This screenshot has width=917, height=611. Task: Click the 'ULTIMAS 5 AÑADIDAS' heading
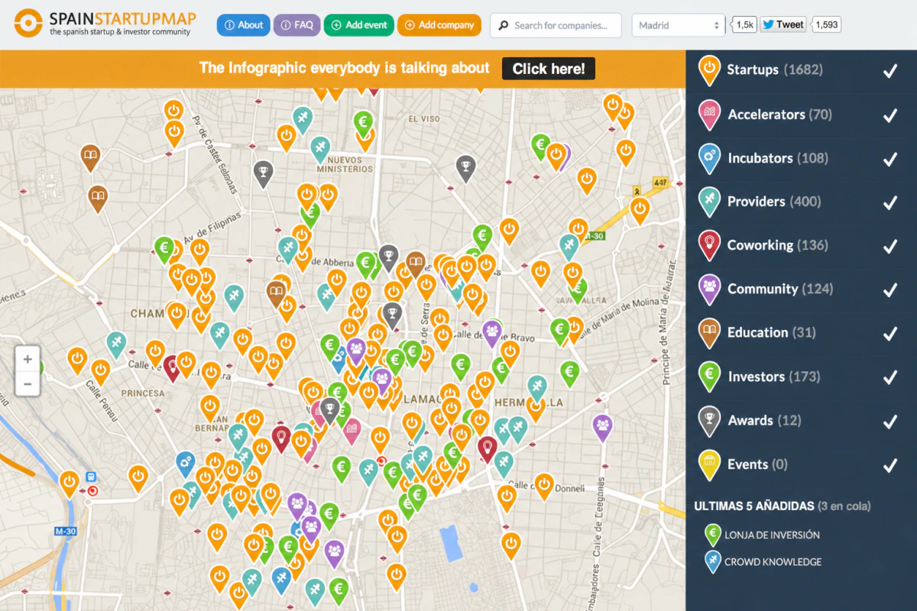click(753, 506)
